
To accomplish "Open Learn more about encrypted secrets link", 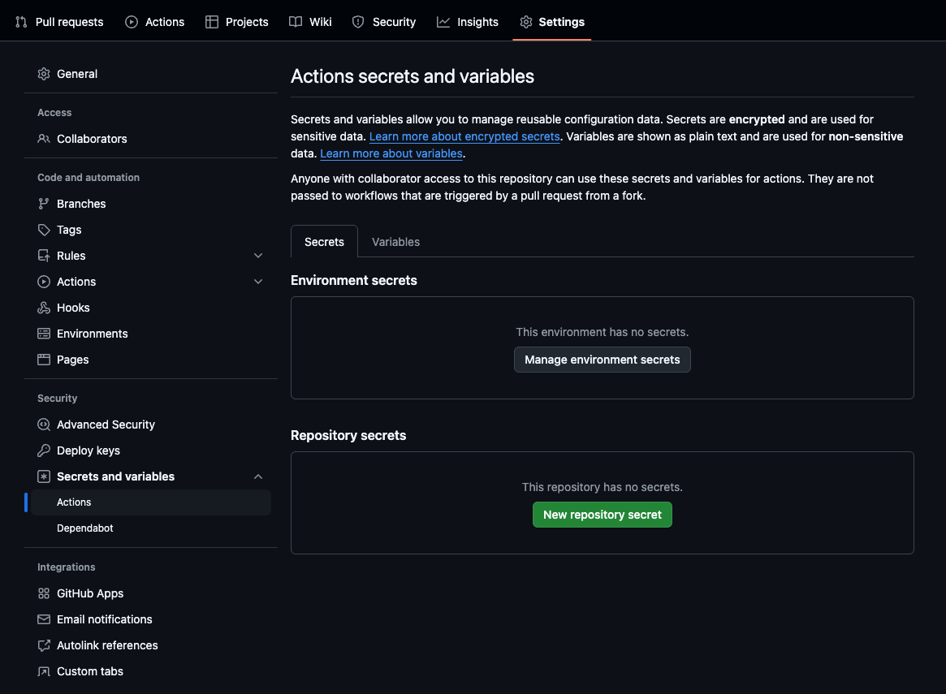I will coord(464,136).
